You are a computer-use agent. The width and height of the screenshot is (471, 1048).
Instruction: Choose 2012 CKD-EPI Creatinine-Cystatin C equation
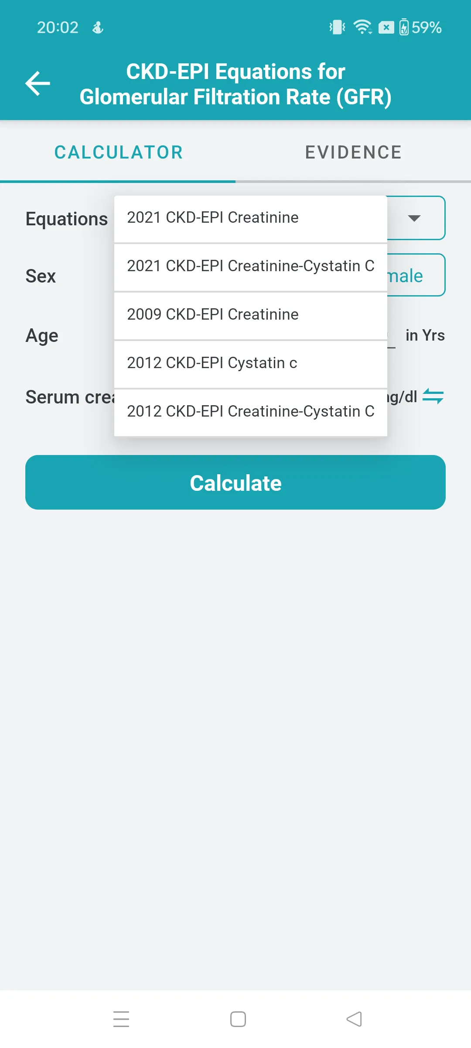point(250,411)
